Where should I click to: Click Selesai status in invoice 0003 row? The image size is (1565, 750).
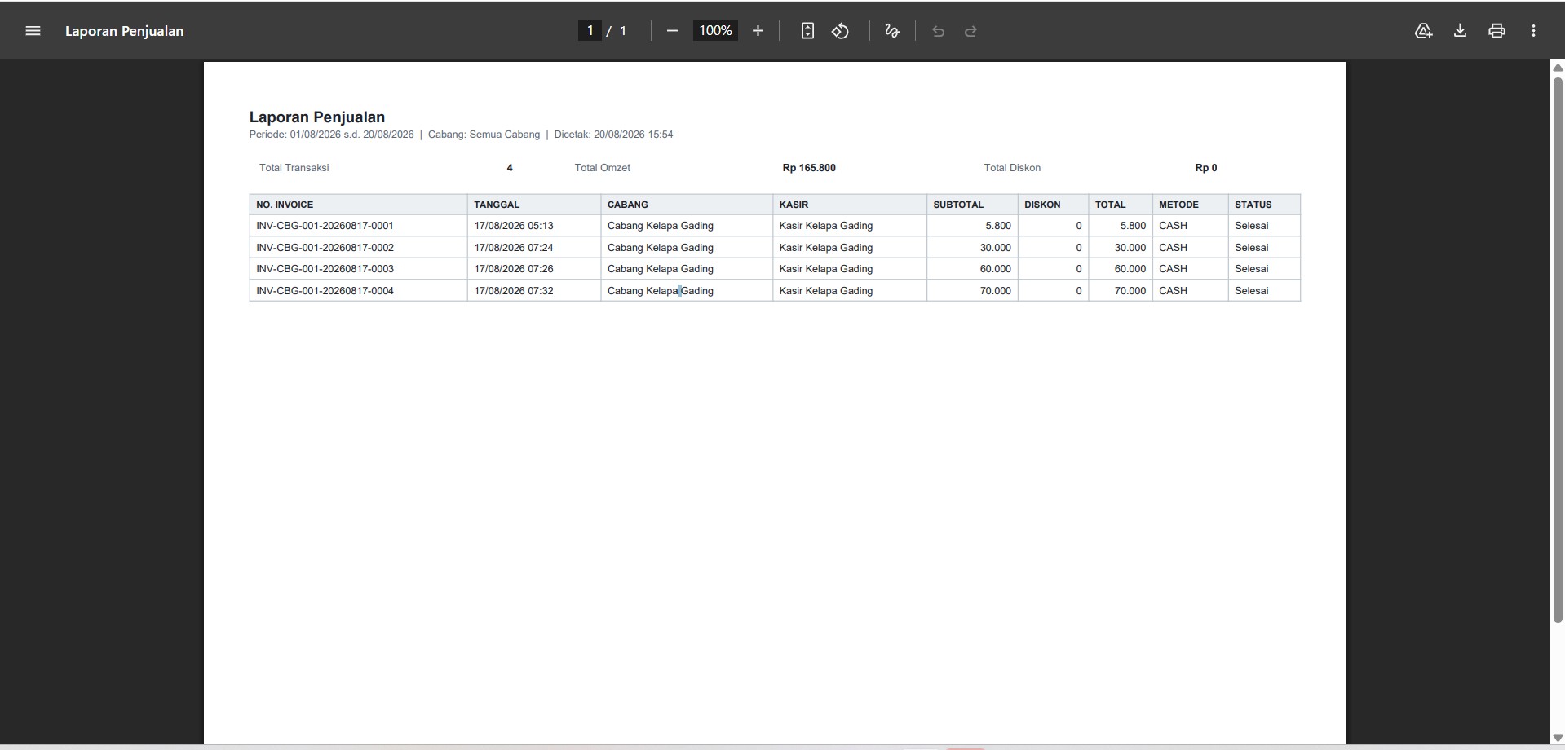[x=1252, y=269]
